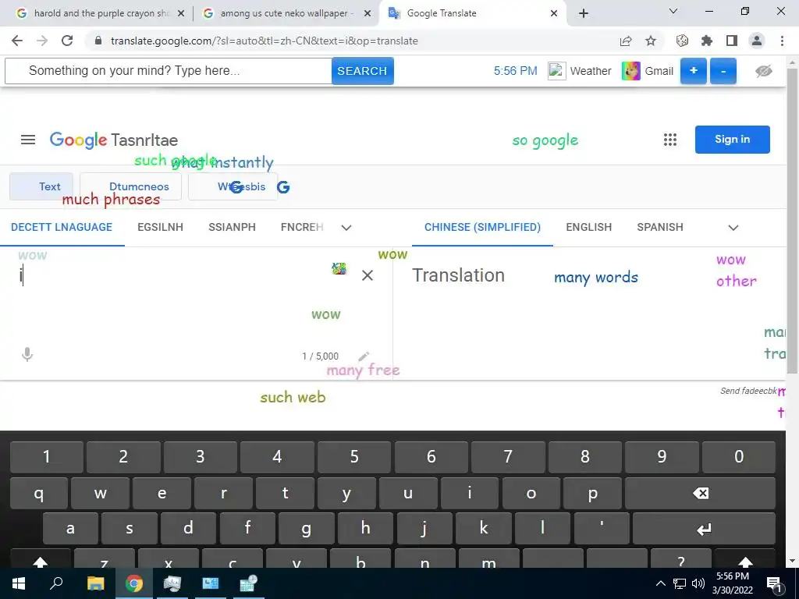Screen dimensions: 799x599
Task: Select the Text mode tab
Action: 41,186
